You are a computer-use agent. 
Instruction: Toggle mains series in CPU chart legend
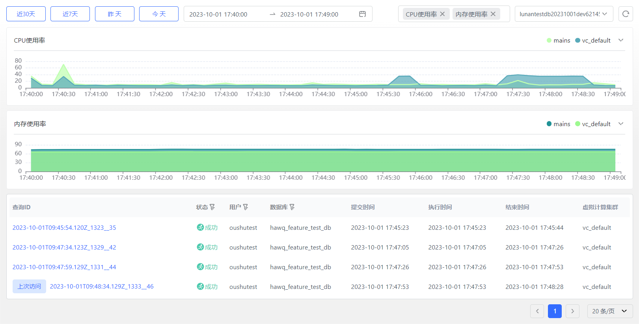click(558, 41)
